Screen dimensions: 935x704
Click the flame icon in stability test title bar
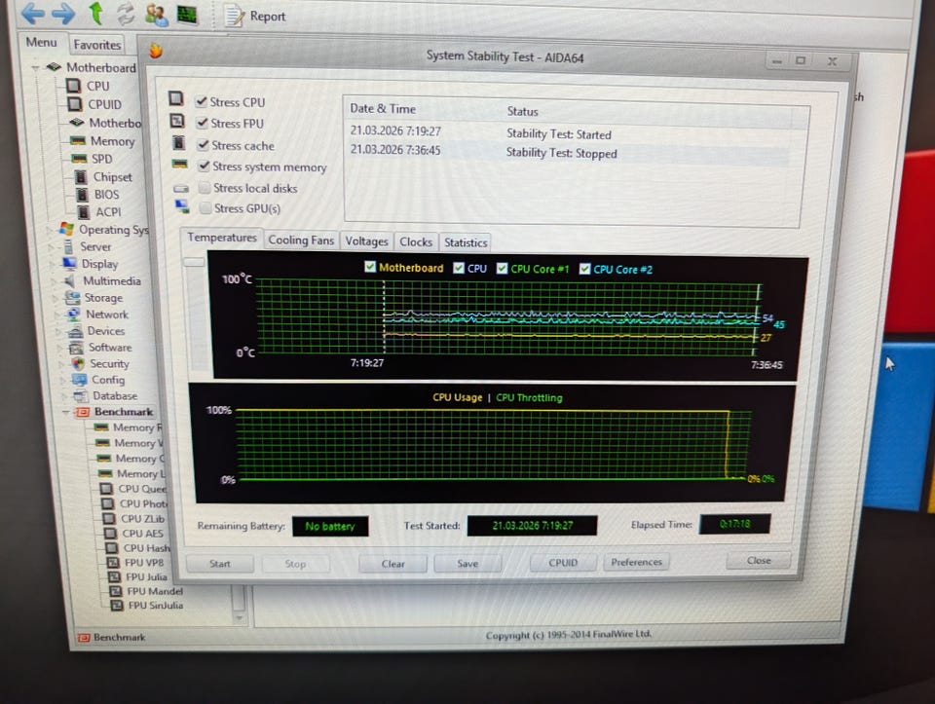click(156, 52)
